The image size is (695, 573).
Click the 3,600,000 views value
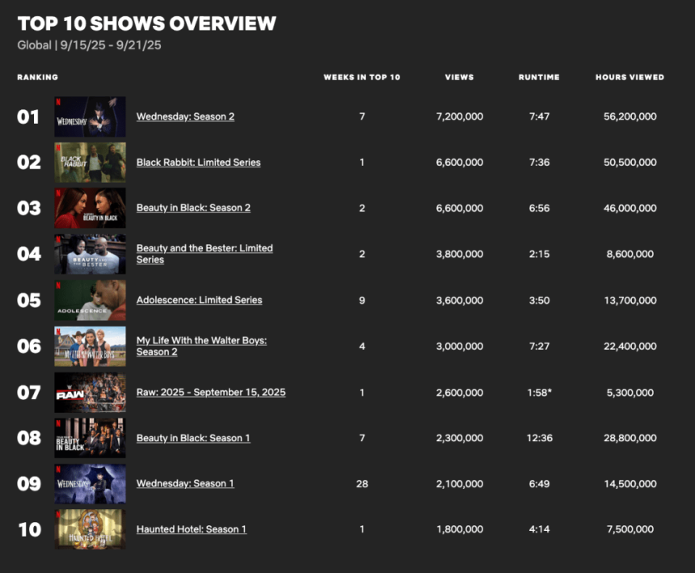click(460, 300)
